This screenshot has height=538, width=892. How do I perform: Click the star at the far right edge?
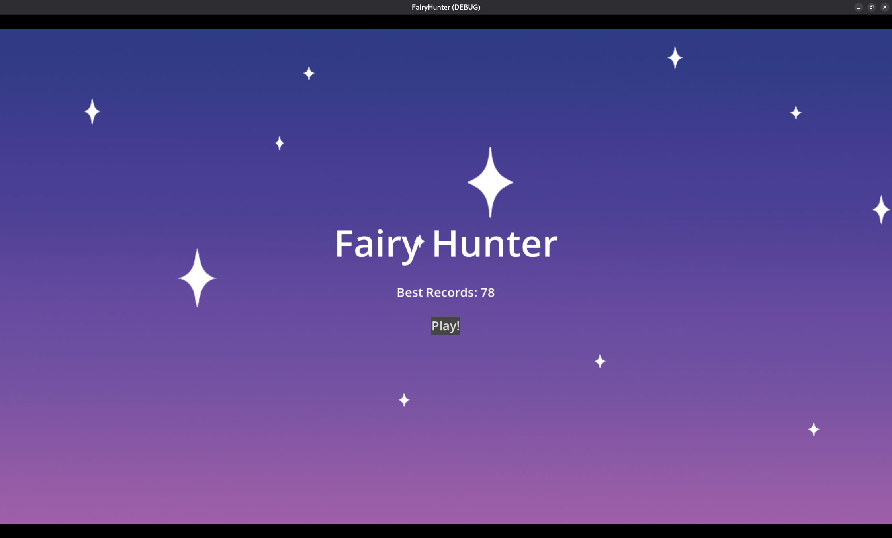coord(881,209)
